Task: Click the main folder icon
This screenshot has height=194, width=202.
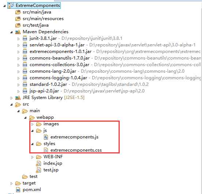Action: coord(25,111)
